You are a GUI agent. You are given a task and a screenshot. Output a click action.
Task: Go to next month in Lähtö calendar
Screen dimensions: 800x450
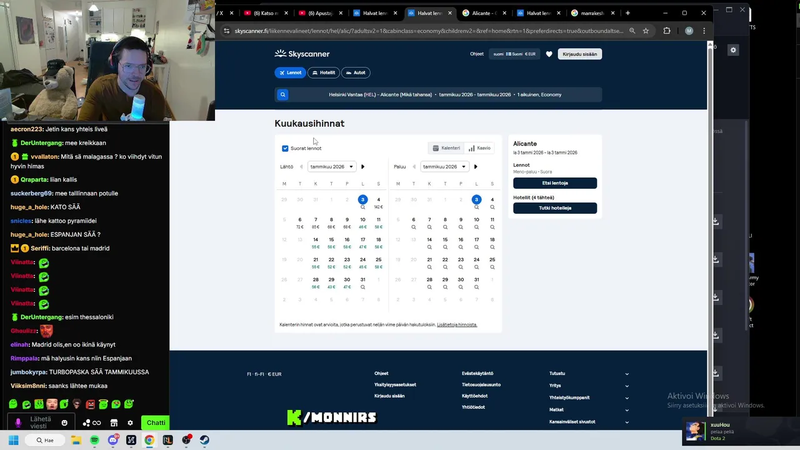coord(362,167)
